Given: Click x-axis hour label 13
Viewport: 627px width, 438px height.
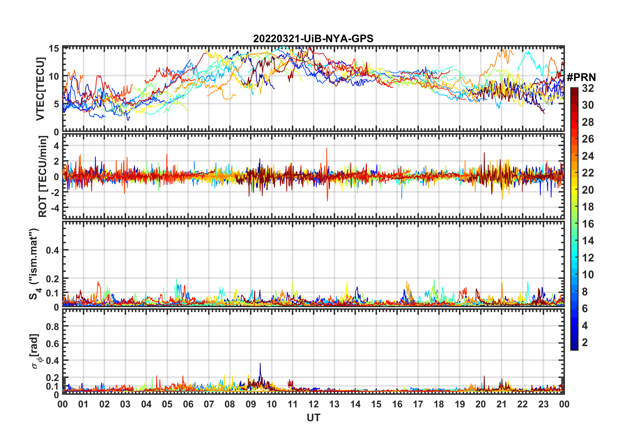Looking at the screenshot, I should (334, 404).
